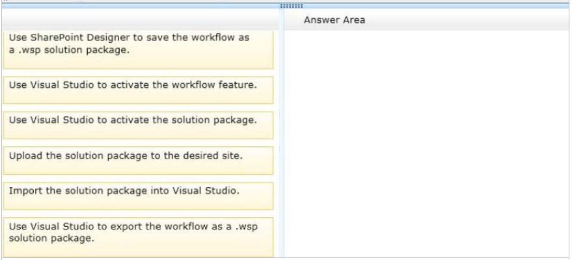Click the vertical divider between the panels
The height and width of the screenshot is (260, 572).
[280, 143]
